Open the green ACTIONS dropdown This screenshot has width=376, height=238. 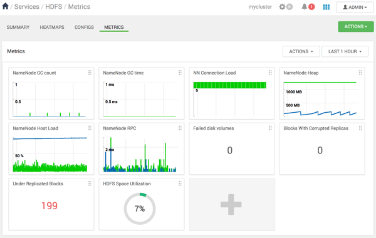click(x=356, y=26)
